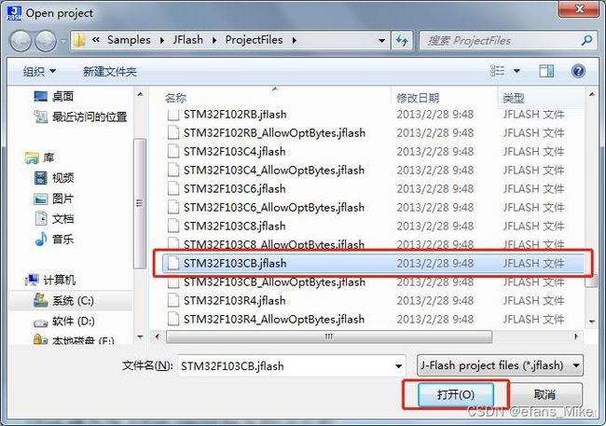The width and height of the screenshot is (606, 426).
Task: Expand the filename history dropdown arrow
Action: (398, 365)
